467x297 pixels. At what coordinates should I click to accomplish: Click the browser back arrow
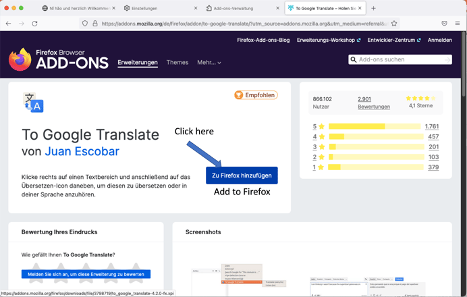point(8,23)
